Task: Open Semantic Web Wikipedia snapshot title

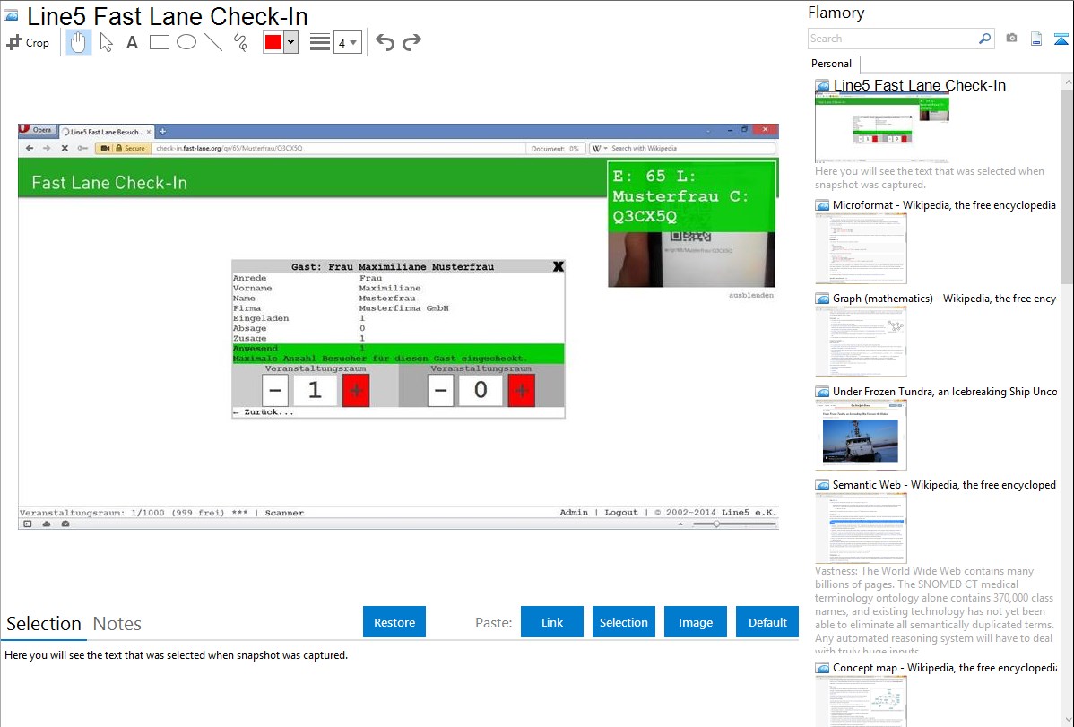Action: coord(944,484)
